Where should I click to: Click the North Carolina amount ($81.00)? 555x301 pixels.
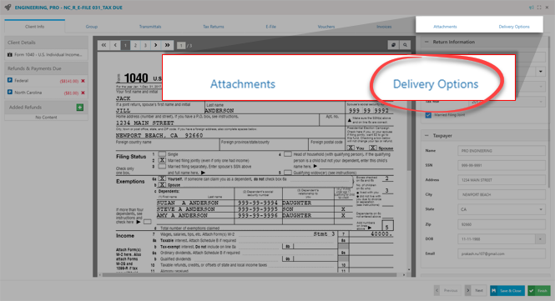(x=71, y=93)
